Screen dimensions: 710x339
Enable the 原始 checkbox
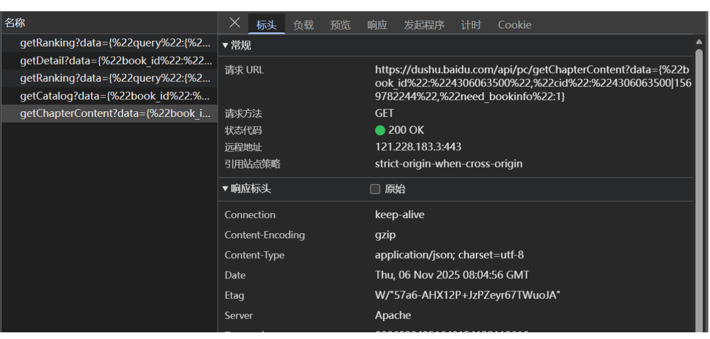tap(375, 189)
